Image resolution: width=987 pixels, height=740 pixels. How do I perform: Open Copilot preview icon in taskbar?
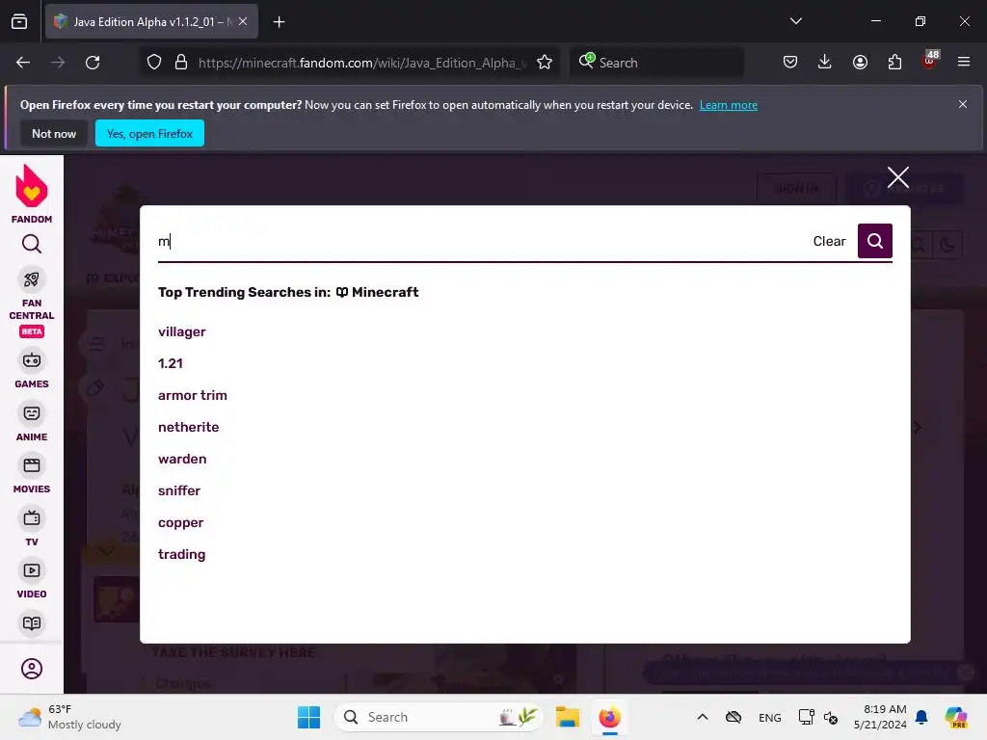coord(955,717)
